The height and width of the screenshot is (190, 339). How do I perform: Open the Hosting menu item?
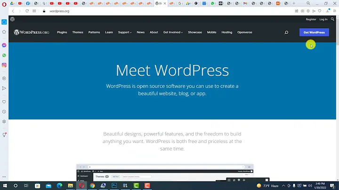pos(227,32)
